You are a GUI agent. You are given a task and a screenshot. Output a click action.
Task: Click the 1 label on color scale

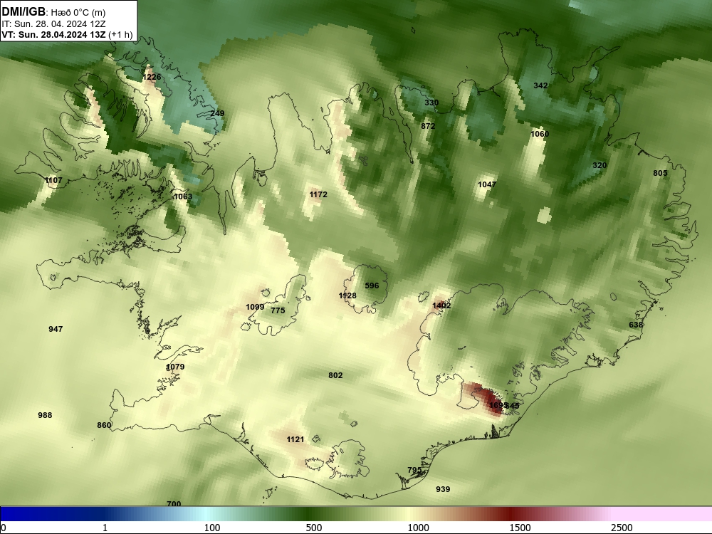105,528
